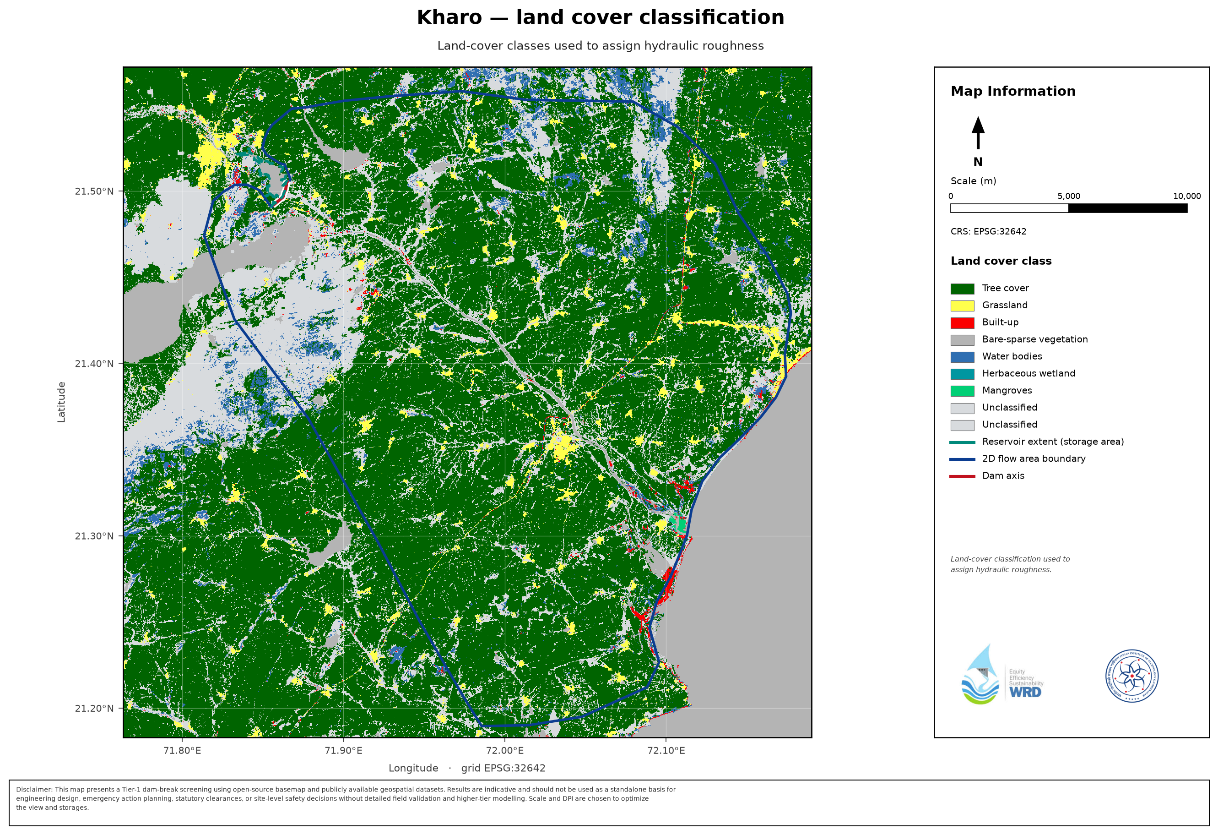Click the 'Map Information' heading
1218x835 pixels.
(1012, 91)
